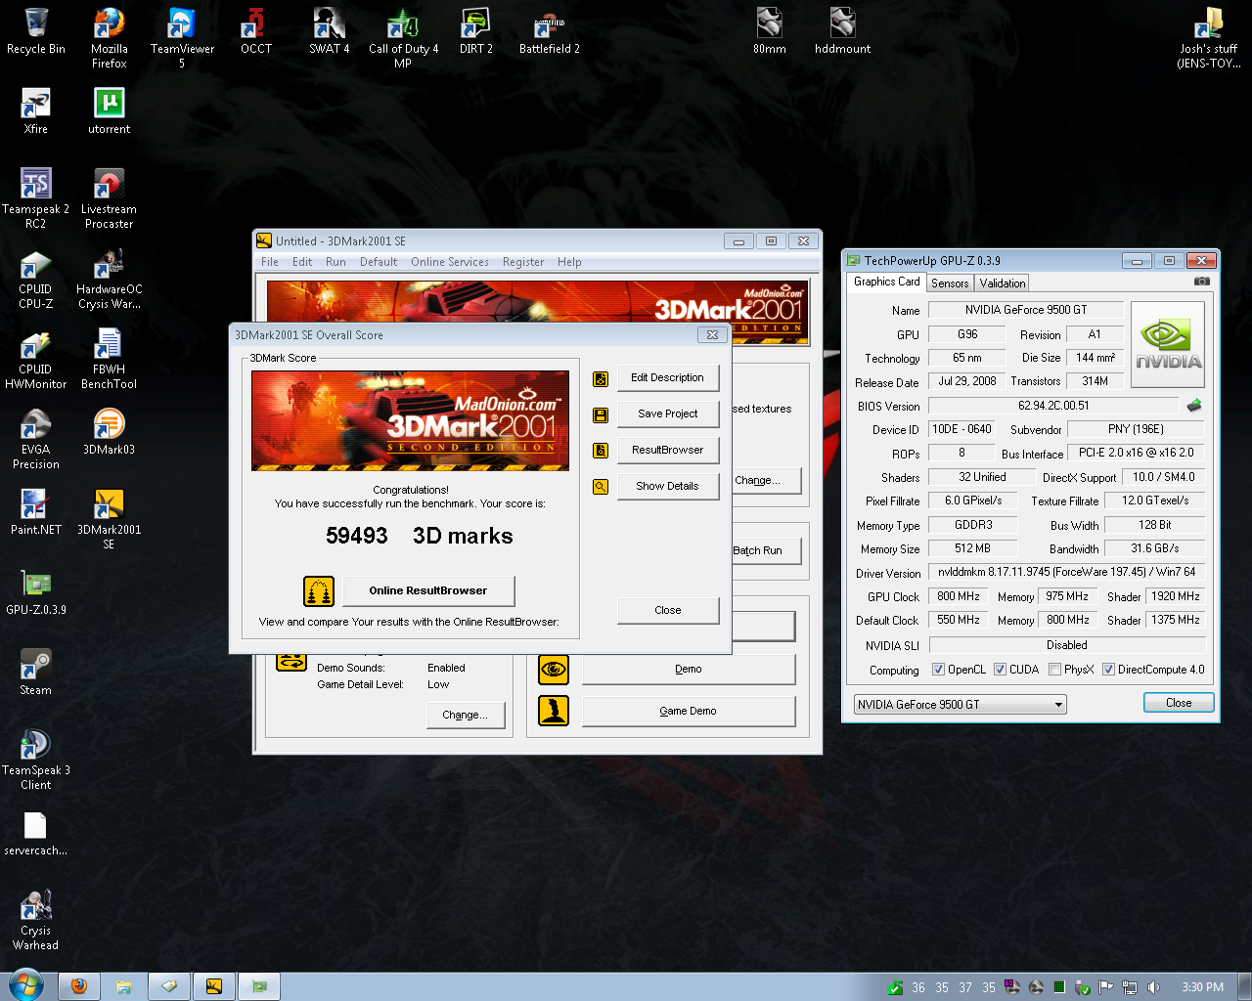Screen dimensions: 1252x1001
Task: Select the SWAT 4 desktop shortcut
Action: pyautogui.click(x=329, y=31)
